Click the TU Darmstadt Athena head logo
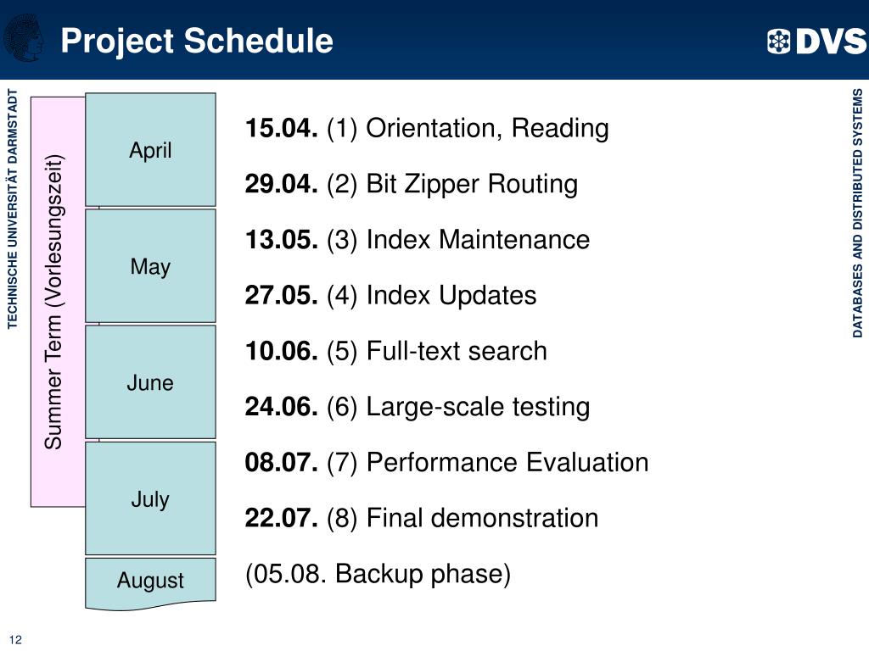Image resolution: width=869 pixels, height=651 pixels. [23, 37]
